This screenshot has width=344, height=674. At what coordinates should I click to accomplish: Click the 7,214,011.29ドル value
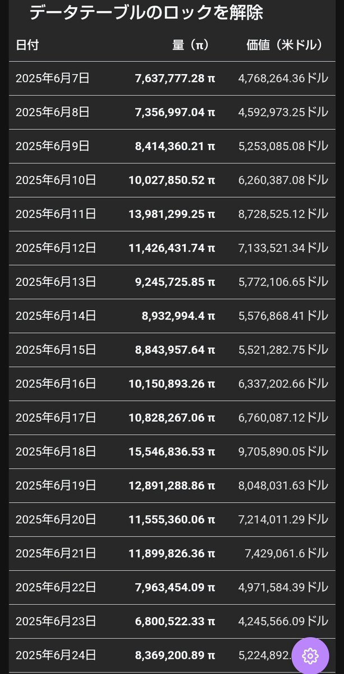click(276, 520)
